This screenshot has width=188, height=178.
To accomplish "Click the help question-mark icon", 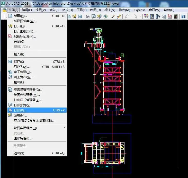I will tap(183, 16).
